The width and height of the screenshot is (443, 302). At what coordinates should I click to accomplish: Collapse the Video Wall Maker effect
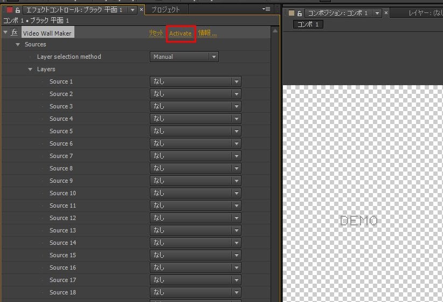click(x=5, y=32)
